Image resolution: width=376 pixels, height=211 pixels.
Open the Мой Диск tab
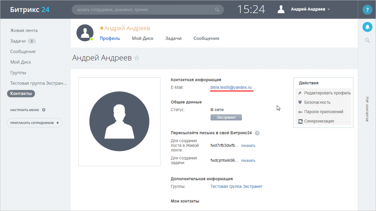click(x=142, y=38)
